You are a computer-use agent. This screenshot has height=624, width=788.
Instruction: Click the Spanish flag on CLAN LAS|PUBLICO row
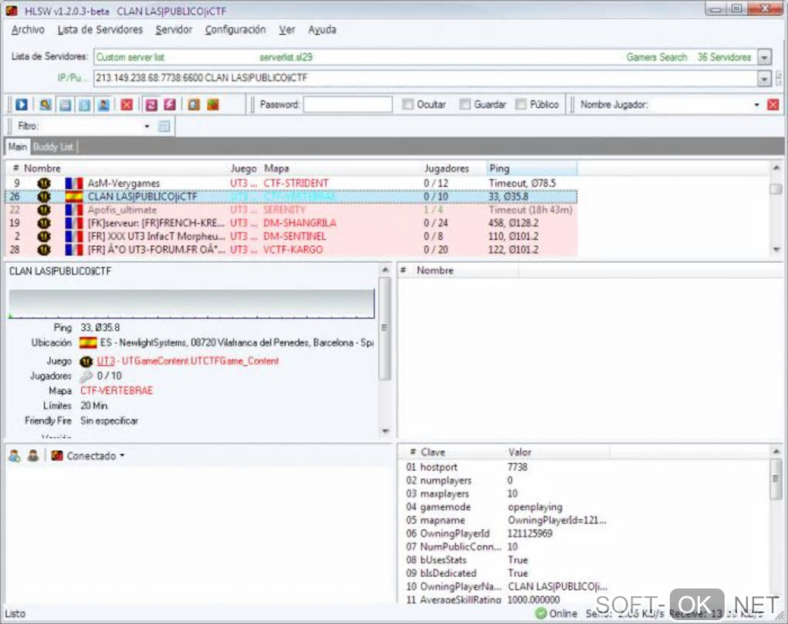[x=74, y=196]
